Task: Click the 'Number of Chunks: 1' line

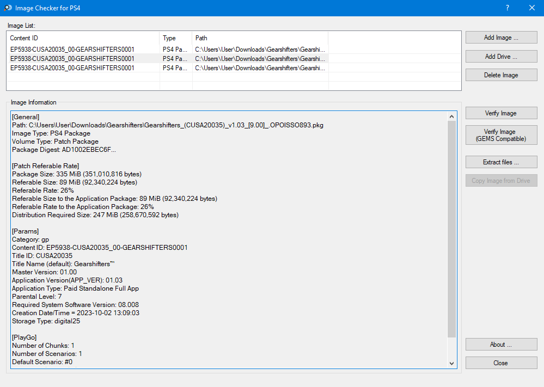Action: (43, 346)
